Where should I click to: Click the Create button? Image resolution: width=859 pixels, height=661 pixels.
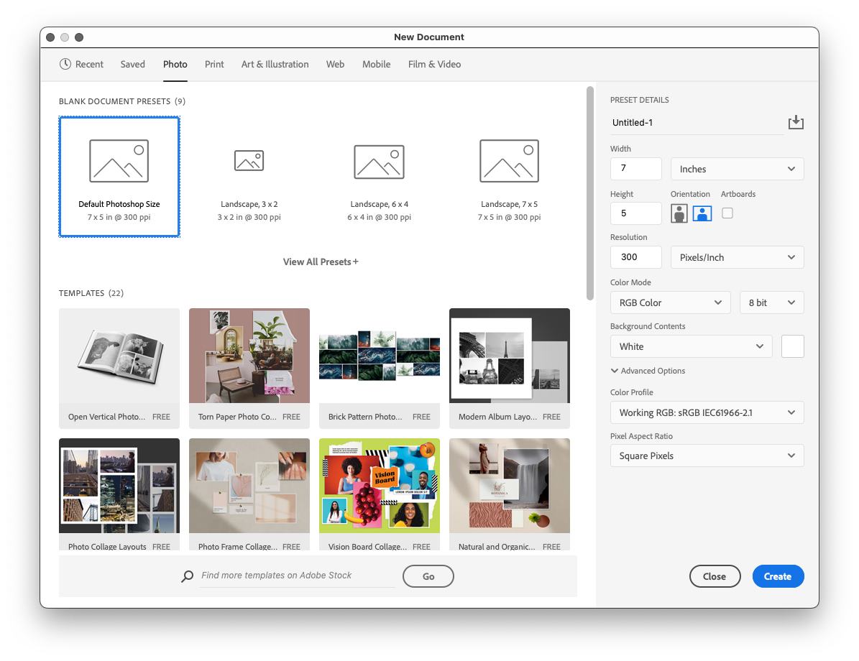click(778, 576)
